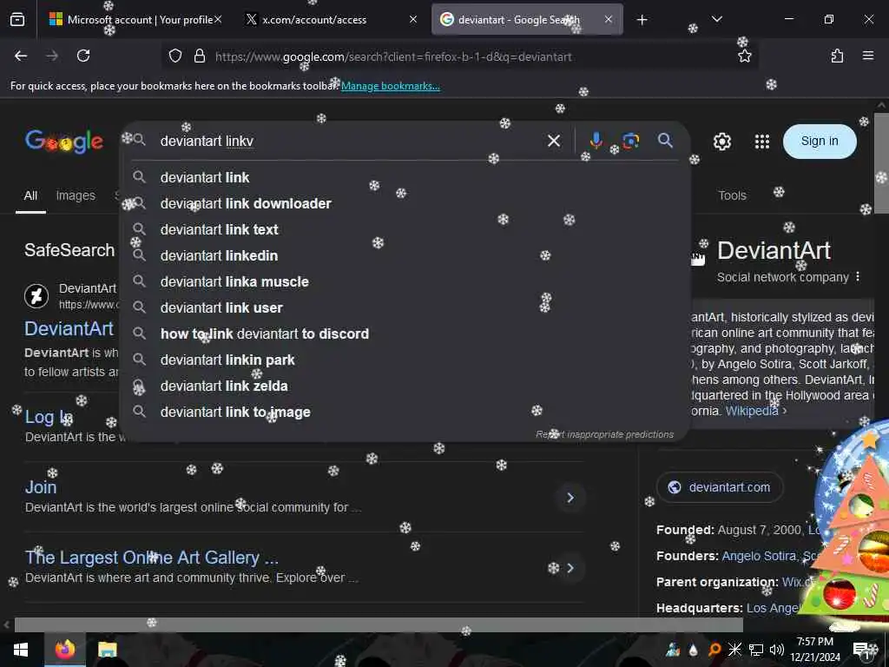Close the deviantart Google Search tab

point(608,19)
